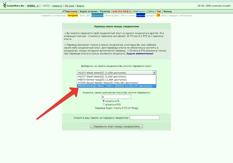Screen dimensions: 233x163
Task: Open the состав синда shortcut
Action: pyautogui.click(x=59, y=15)
